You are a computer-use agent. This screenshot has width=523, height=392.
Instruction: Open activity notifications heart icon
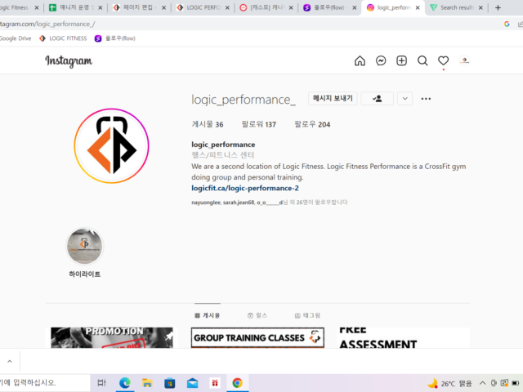(x=443, y=61)
